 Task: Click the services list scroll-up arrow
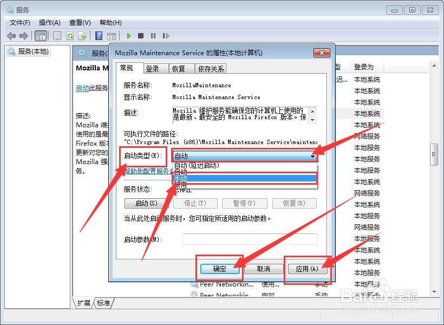pos(434,66)
